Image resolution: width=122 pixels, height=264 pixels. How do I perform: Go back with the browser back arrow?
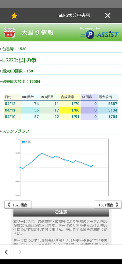click(6, 252)
